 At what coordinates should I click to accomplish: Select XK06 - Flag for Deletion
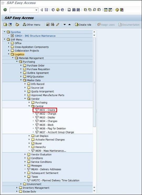coord(53,129)
